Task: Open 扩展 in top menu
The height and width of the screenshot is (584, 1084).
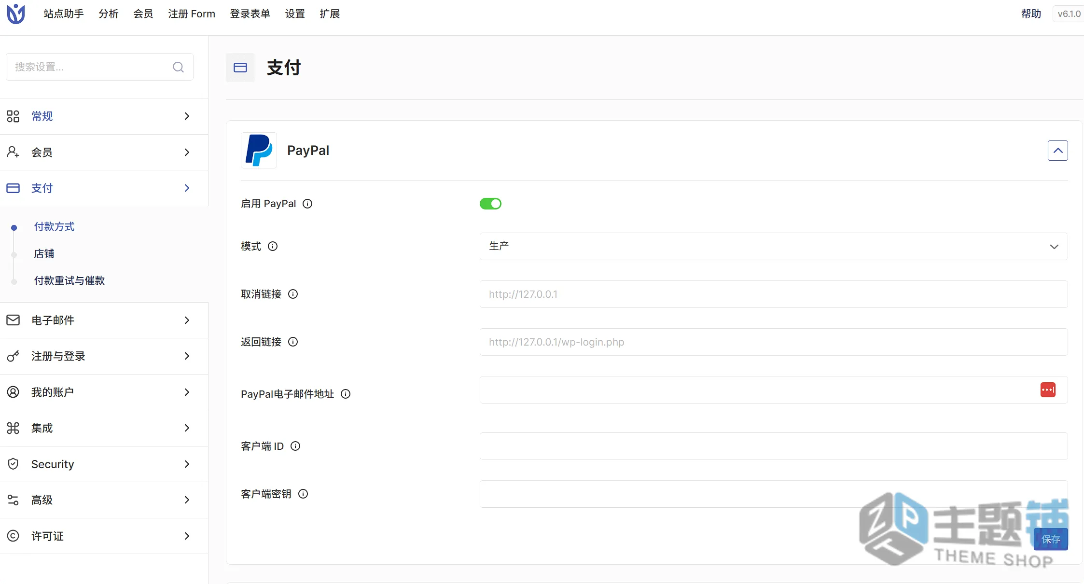Action: (330, 14)
